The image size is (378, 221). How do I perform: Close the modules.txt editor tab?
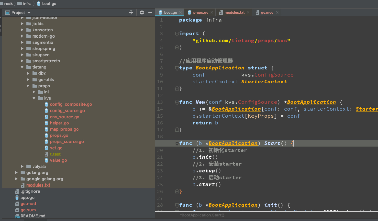(248, 12)
